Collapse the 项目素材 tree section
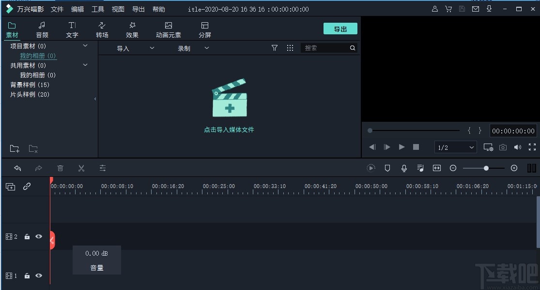This screenshot has width=540, height=290. 85,45
